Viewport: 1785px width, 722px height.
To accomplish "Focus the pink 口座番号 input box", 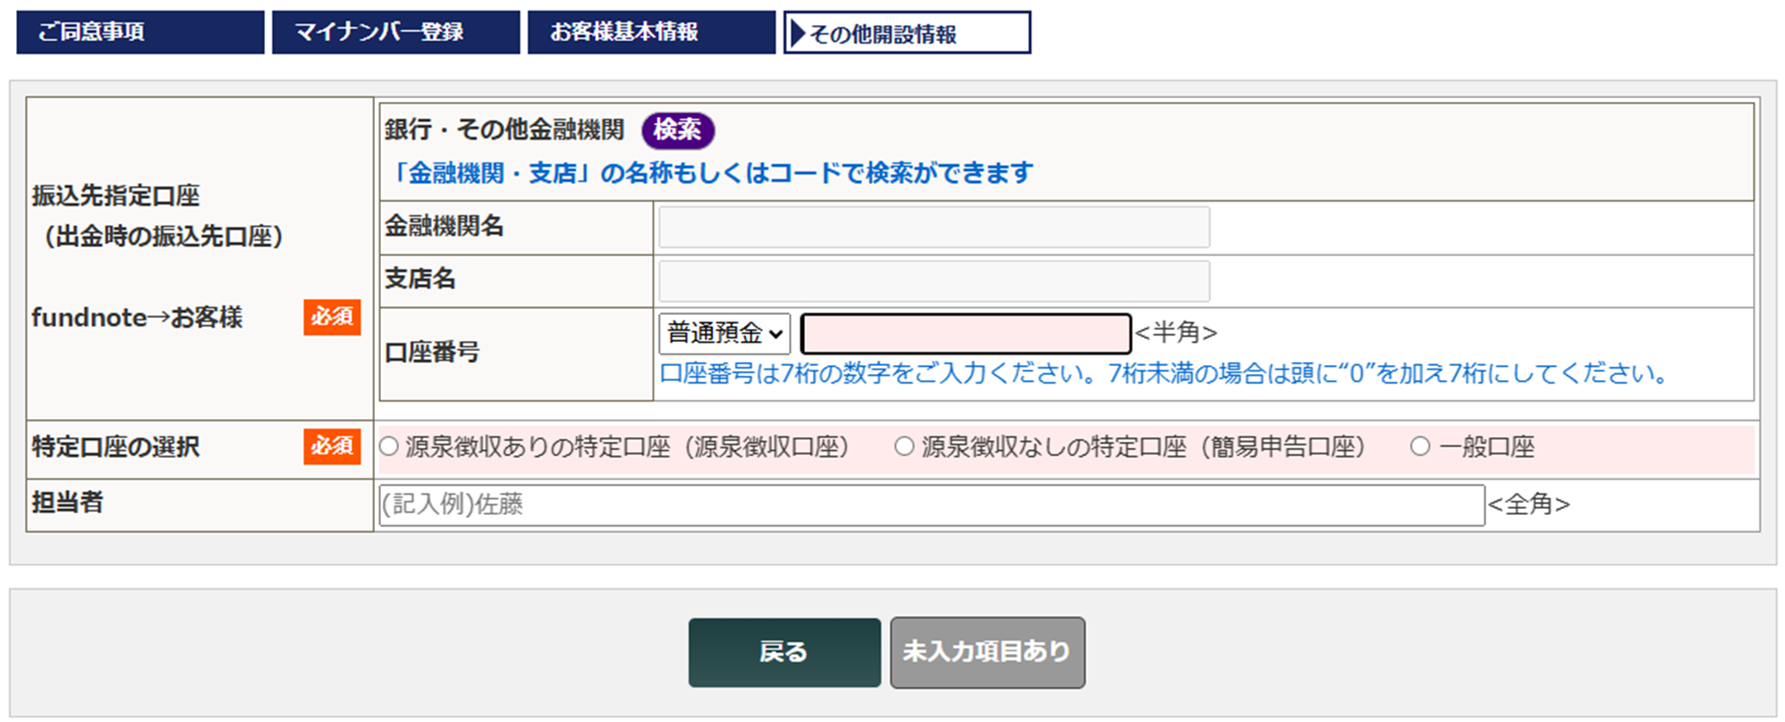I will point(966,334).
